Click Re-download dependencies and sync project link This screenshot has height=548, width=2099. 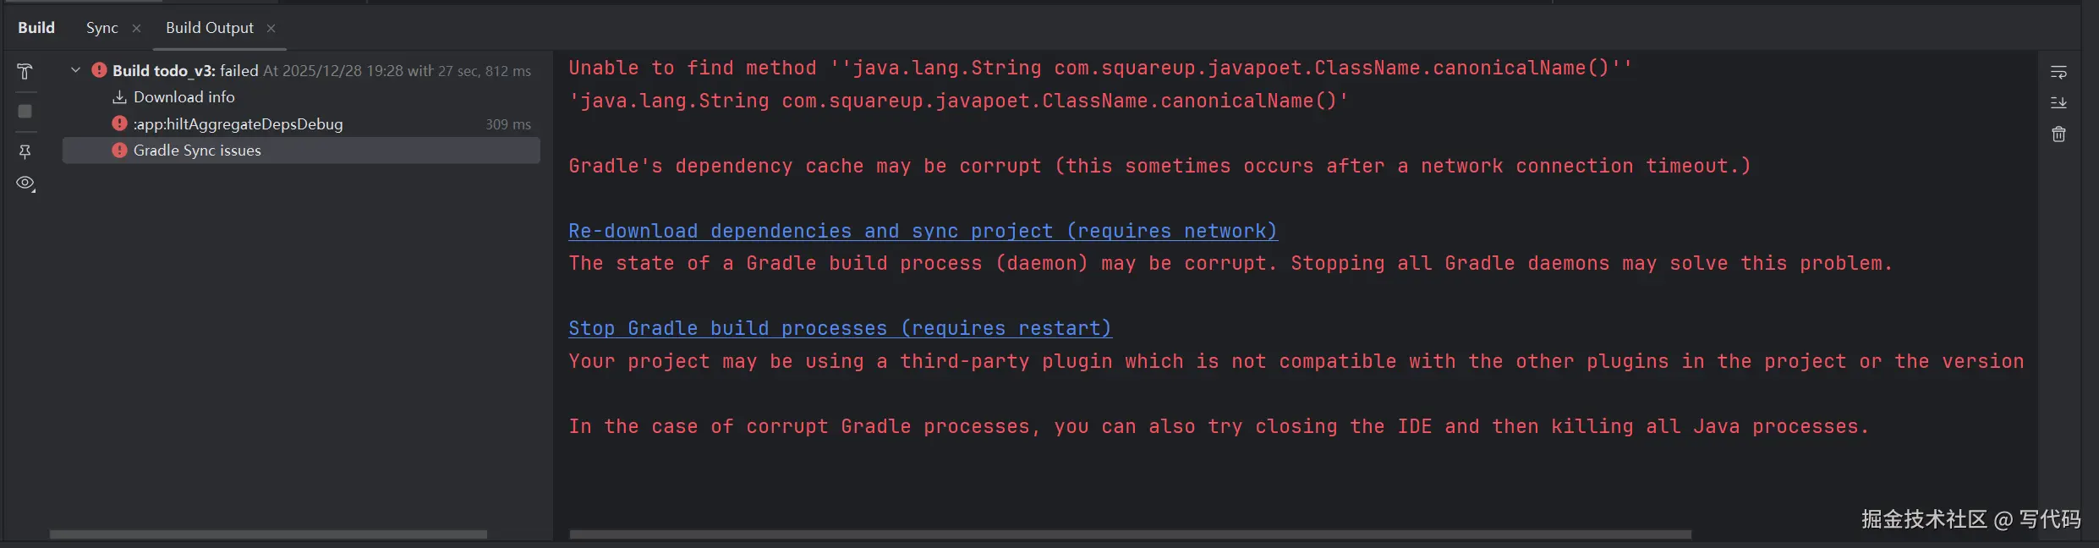(x=923, y=231)
